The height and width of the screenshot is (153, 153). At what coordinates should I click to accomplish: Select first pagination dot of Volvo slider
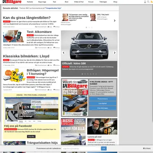coord(82,74)
